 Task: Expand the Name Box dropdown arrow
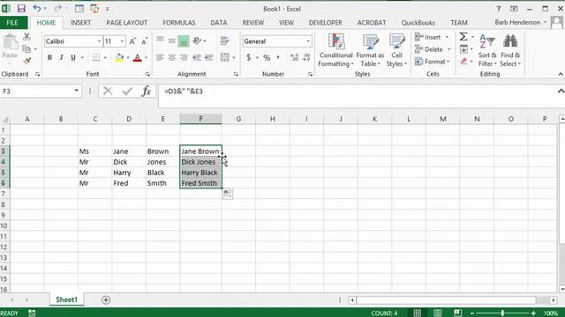(x=77, y=91)
